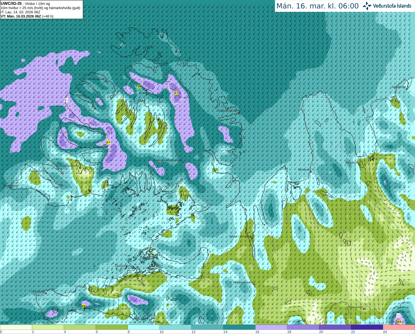Screen dimensions: 415x334
Task: Pick the 6–8 m/s olive green legend swatch
Action: (x=112, y=327)
